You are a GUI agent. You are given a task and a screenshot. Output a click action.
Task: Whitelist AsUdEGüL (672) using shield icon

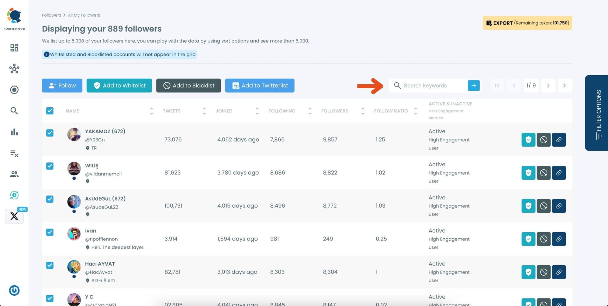coord(528,206)
